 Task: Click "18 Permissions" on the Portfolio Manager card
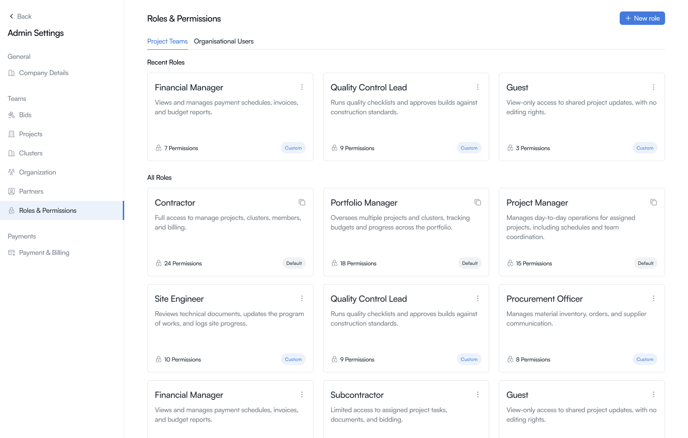click(358, 263)
